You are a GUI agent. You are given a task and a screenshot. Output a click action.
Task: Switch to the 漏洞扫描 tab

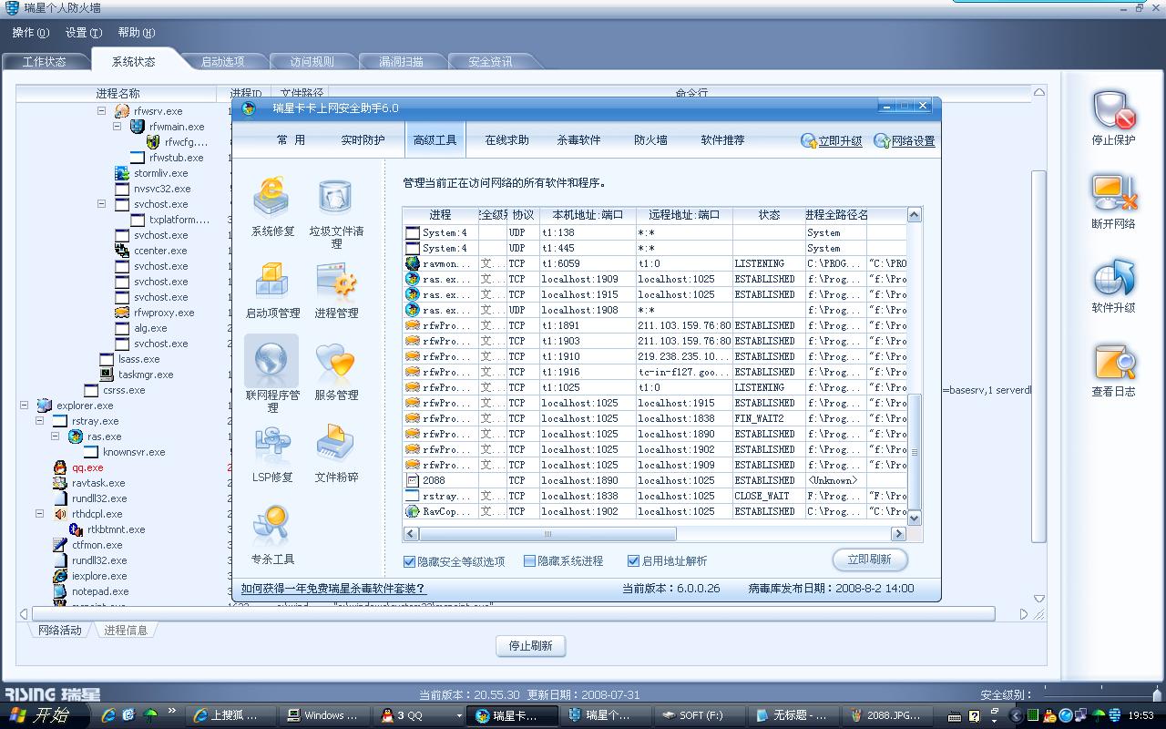(x=401, y=62)
